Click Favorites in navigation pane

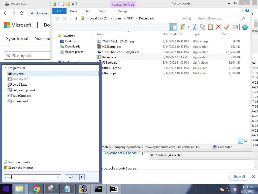pyautogui.click(x=69, y=36)
